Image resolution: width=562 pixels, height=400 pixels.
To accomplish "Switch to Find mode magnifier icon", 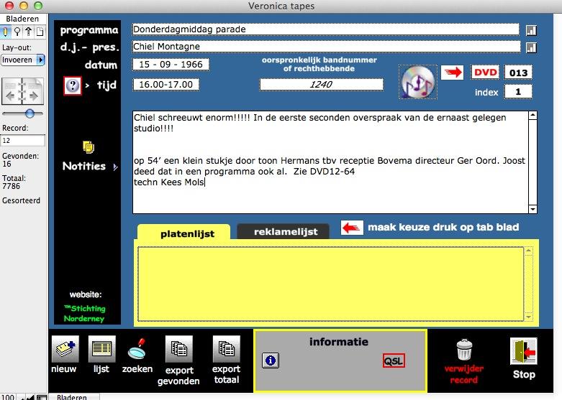I will pos(17,32).
